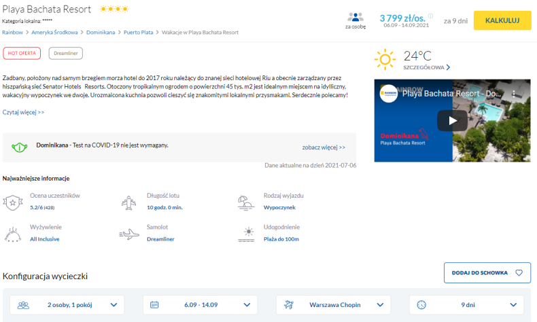Open the 6.09 - 14.09 date dropdown
This screenshot has width=537, height=322.
point(201,305)
